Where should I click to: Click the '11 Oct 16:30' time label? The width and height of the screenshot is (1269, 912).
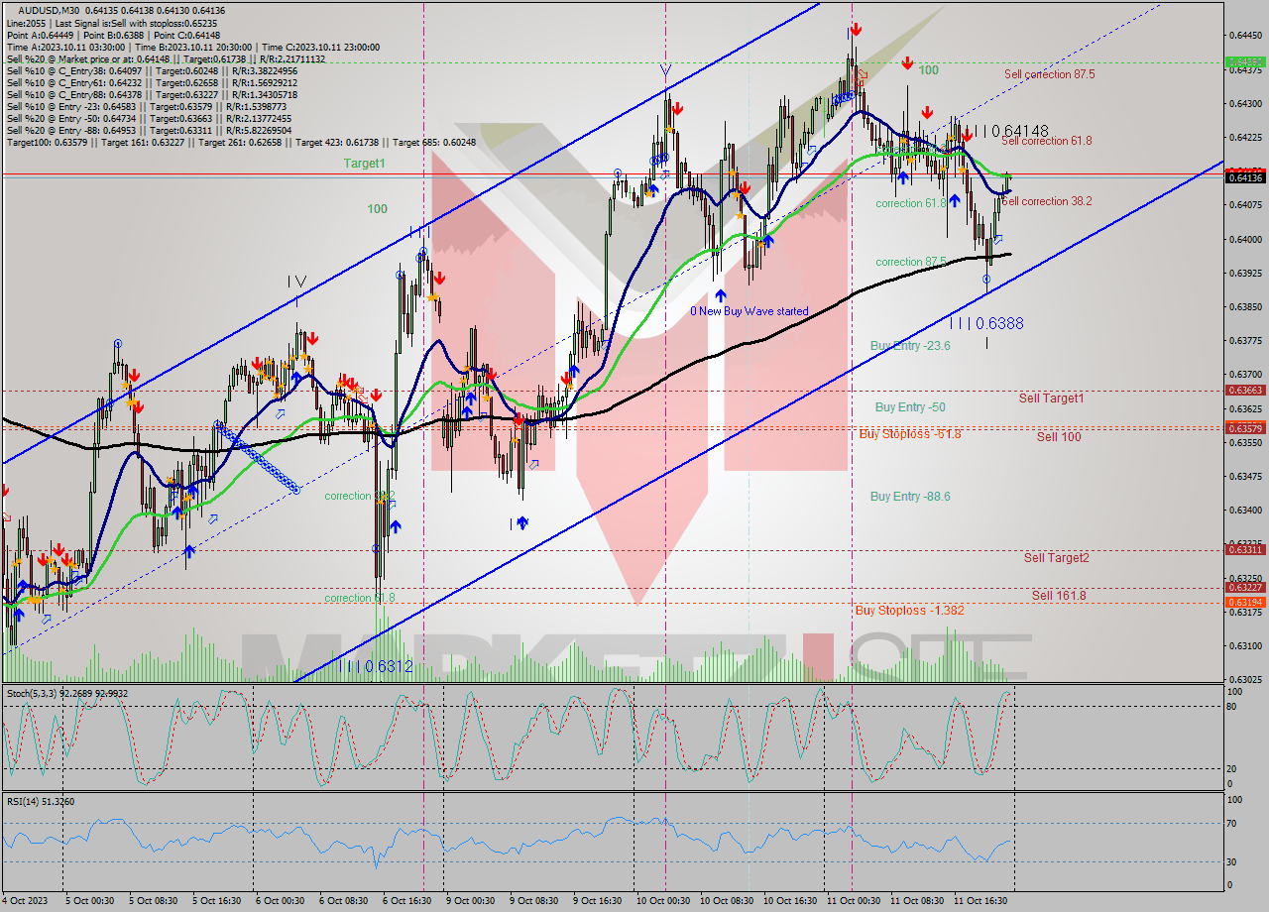(x=979, y=901)
